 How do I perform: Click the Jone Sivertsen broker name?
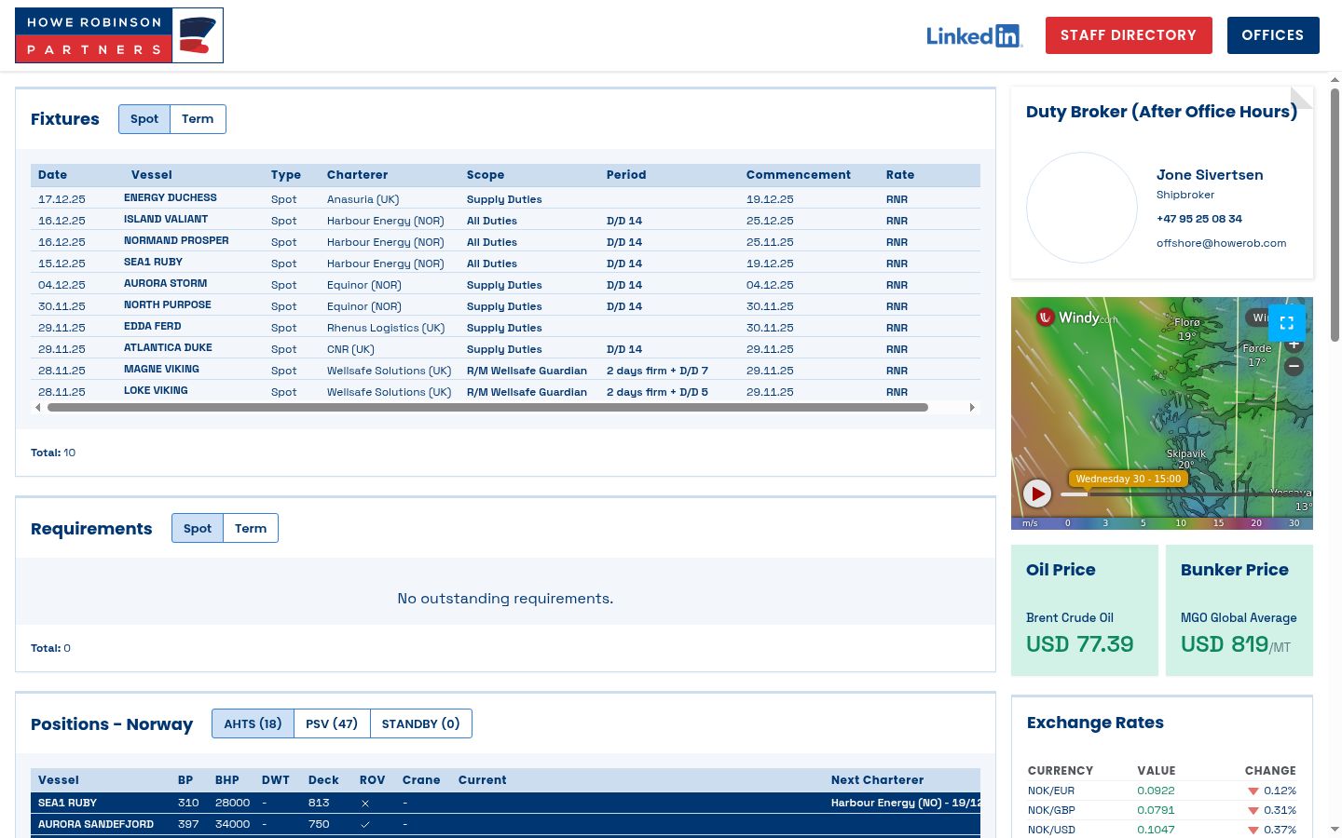pyautogui.click(x=1210, y=175)
